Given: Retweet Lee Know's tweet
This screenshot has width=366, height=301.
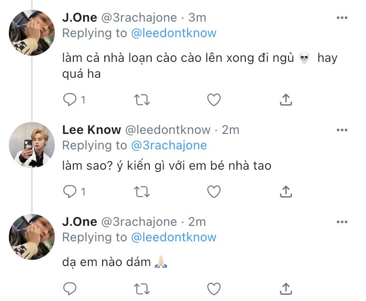Looking at the screenshot, I should coord(142,191).
